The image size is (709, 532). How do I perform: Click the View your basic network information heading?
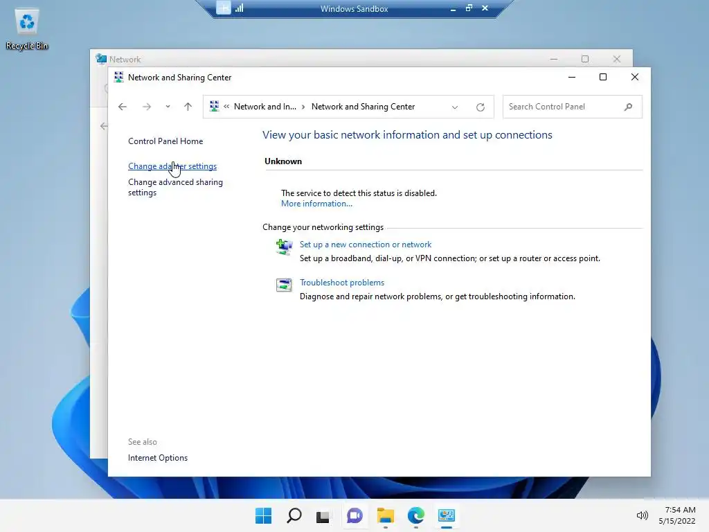407,135
